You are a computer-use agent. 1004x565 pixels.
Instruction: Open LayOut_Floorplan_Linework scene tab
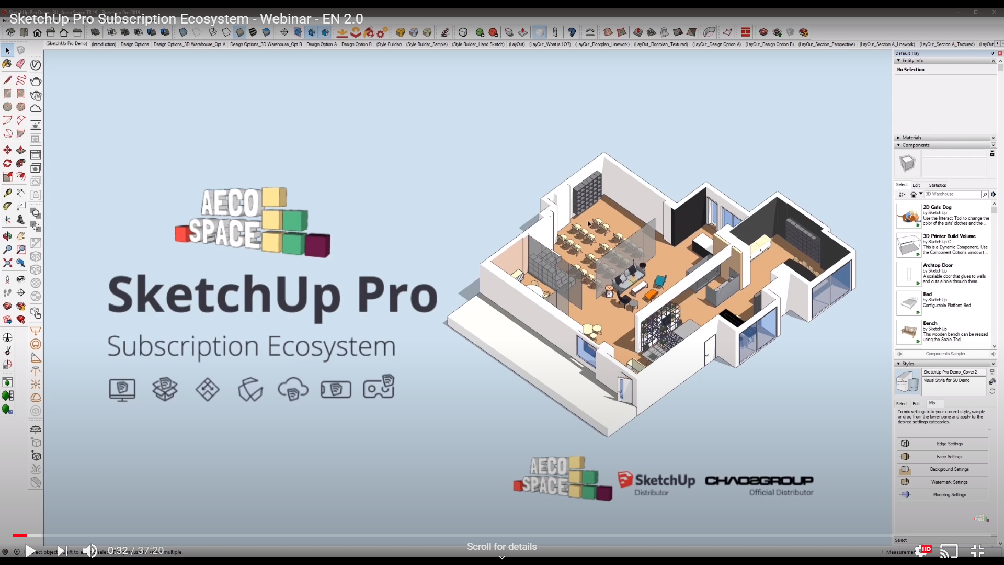click(602, 44)
